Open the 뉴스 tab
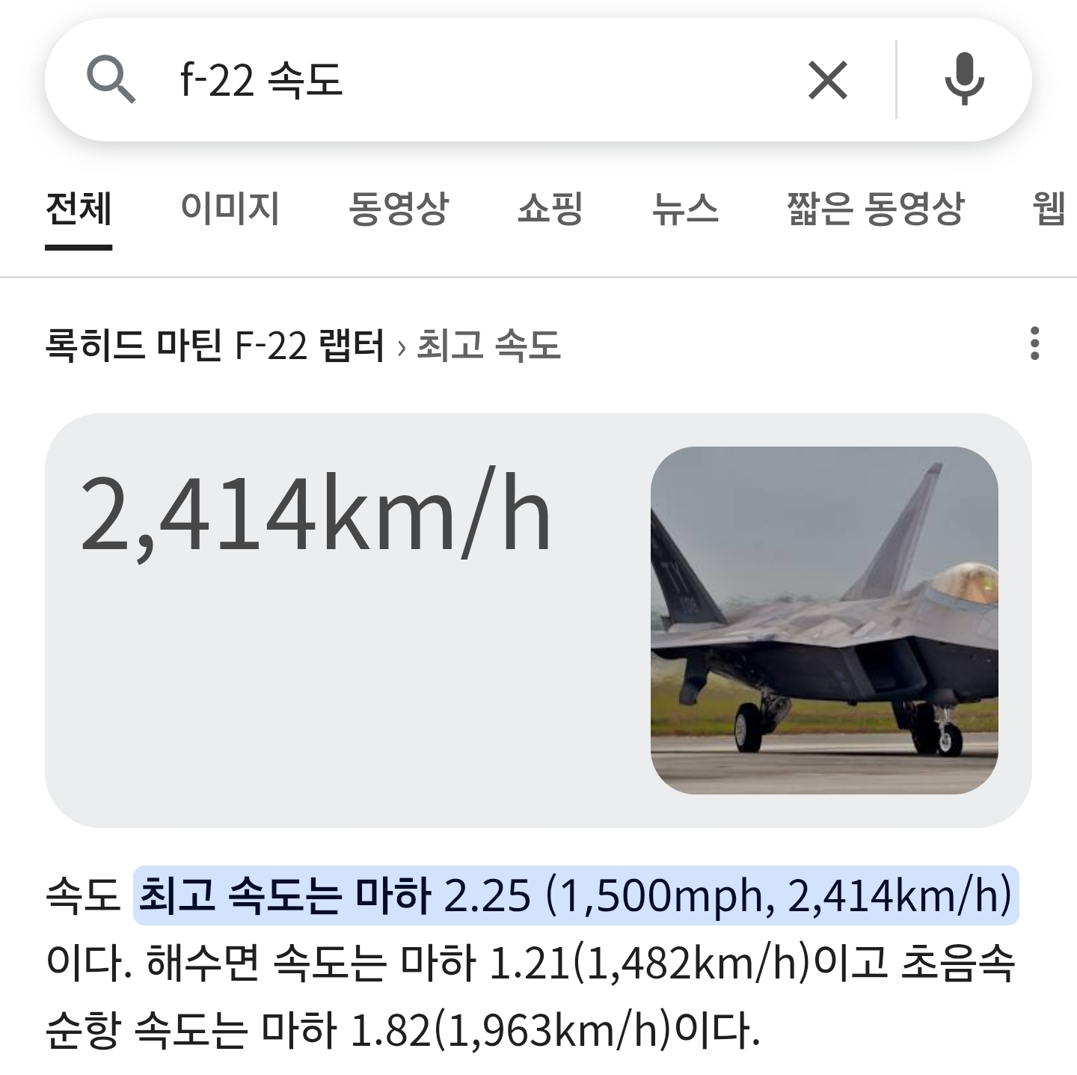This screenshot has height=1075, width=1077. tap(685, 209)
